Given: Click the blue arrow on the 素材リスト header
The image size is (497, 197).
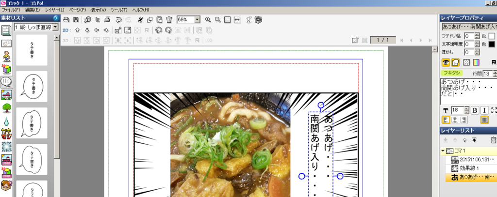Looking at the screenshot, I should click(55, 18).
